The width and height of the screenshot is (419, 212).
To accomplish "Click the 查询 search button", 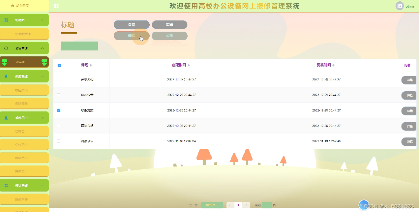I will pyautogui.click(x=132, y=25).
